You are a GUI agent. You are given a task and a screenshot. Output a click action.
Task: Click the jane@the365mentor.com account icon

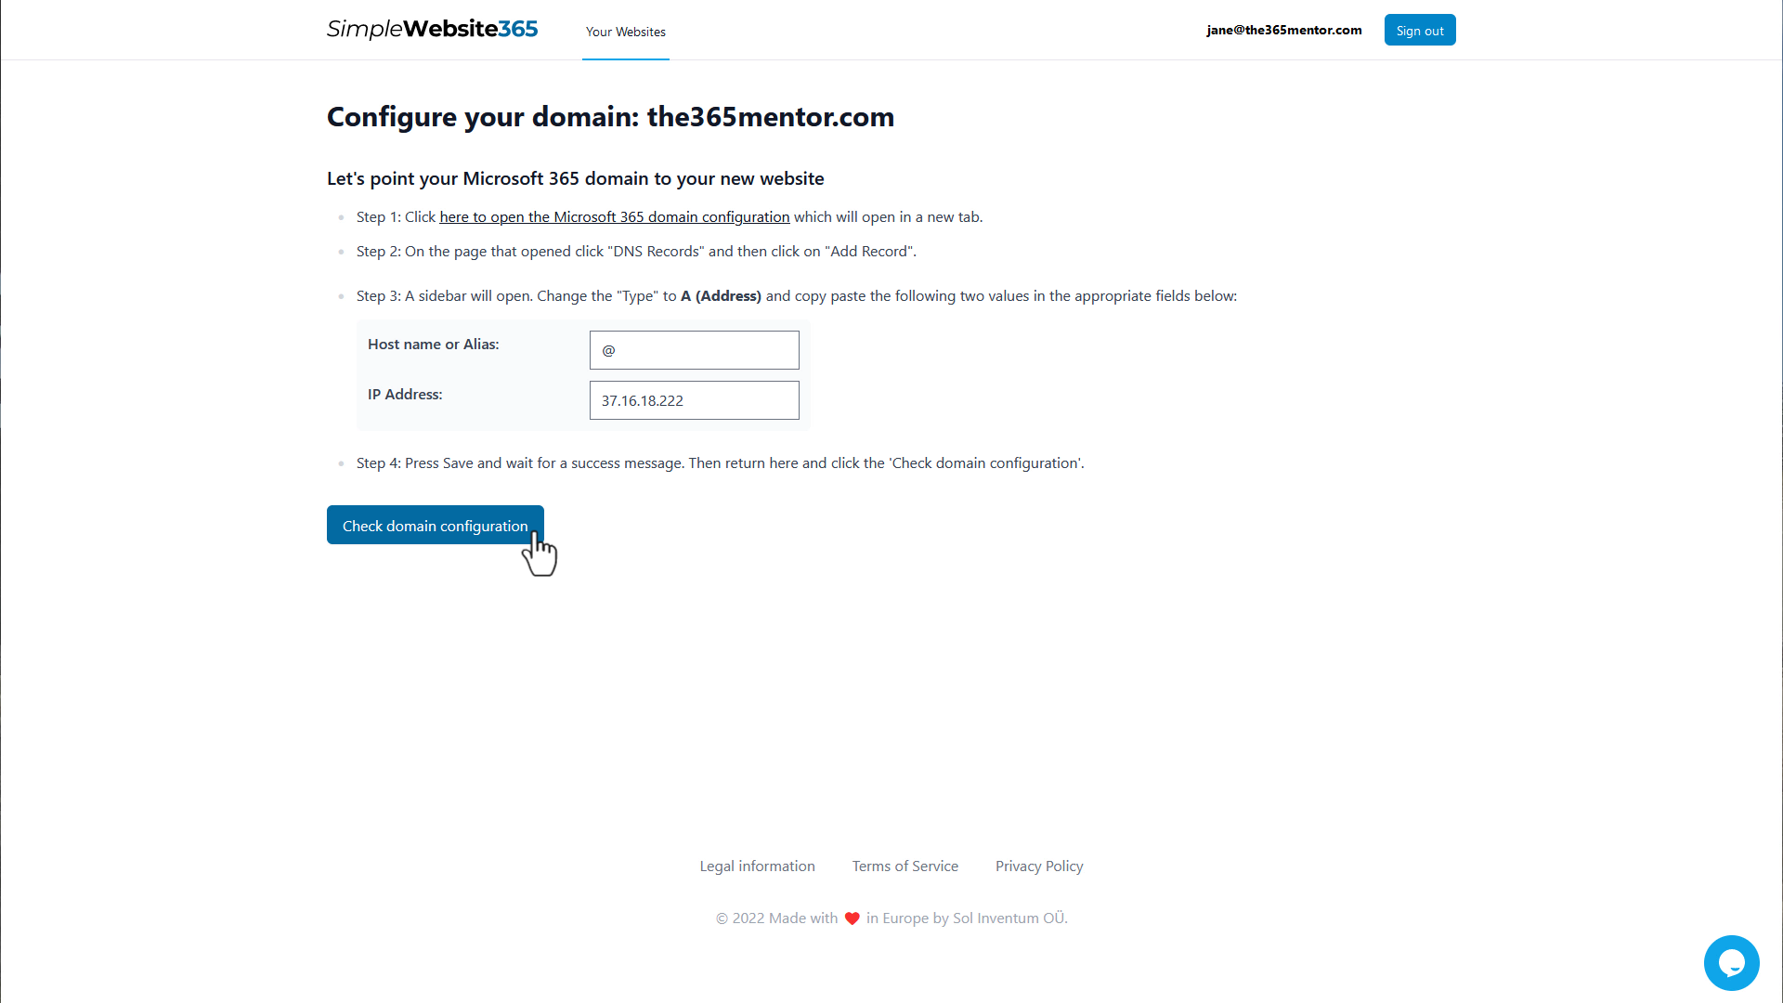pos(1284,28)
